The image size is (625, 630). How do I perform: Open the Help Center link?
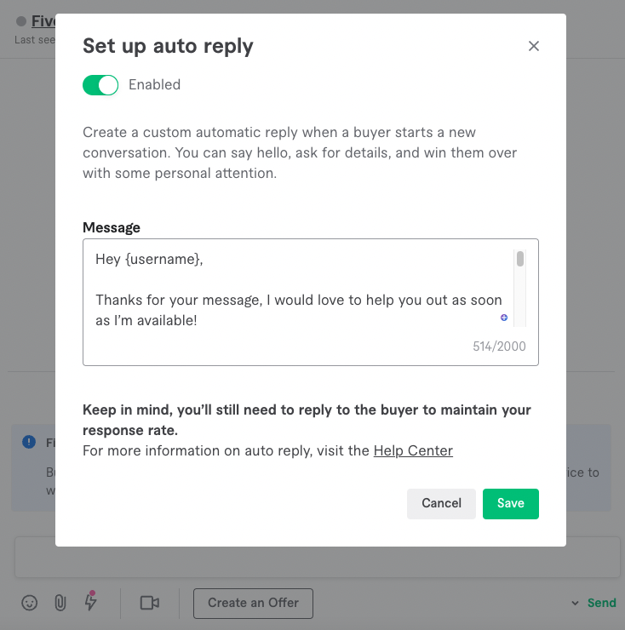click(413, 450)
